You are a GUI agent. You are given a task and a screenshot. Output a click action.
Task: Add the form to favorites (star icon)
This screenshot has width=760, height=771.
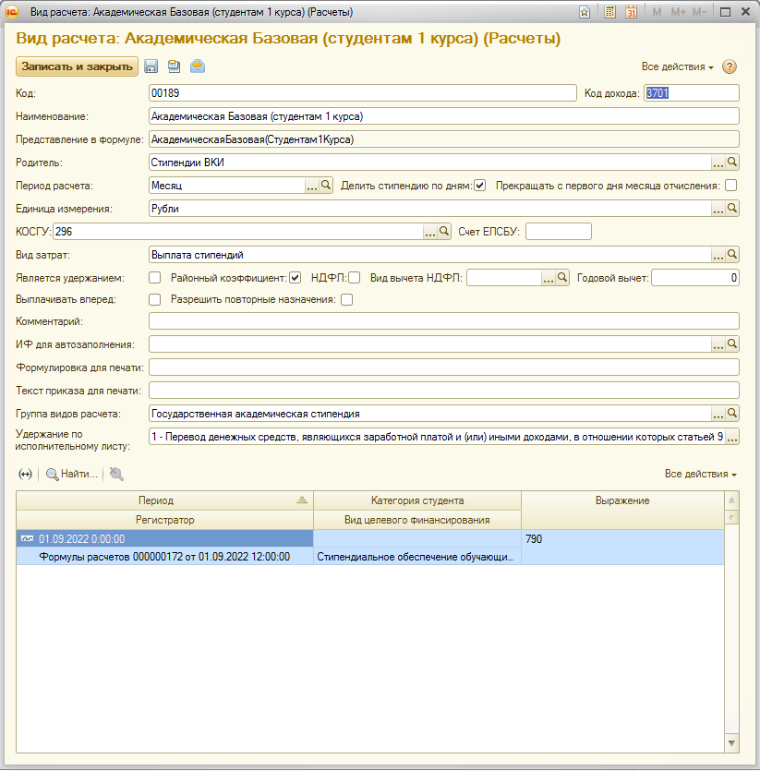pos(585,13)
